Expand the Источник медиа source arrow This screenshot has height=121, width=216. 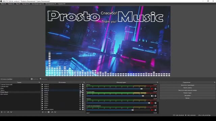43,109
